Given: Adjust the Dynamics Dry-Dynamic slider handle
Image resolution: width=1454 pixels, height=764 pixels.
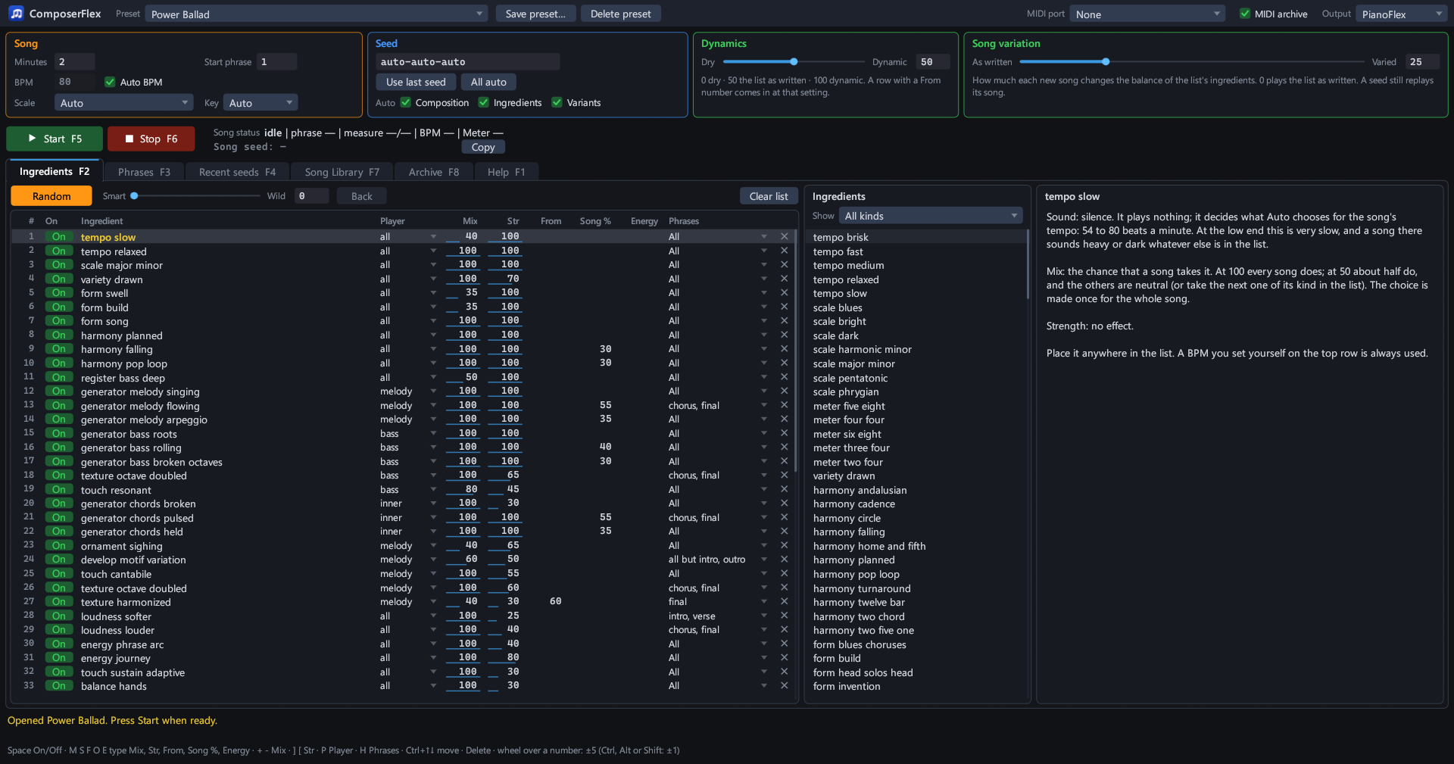Looking at the screenshot, I should [794, 61].
